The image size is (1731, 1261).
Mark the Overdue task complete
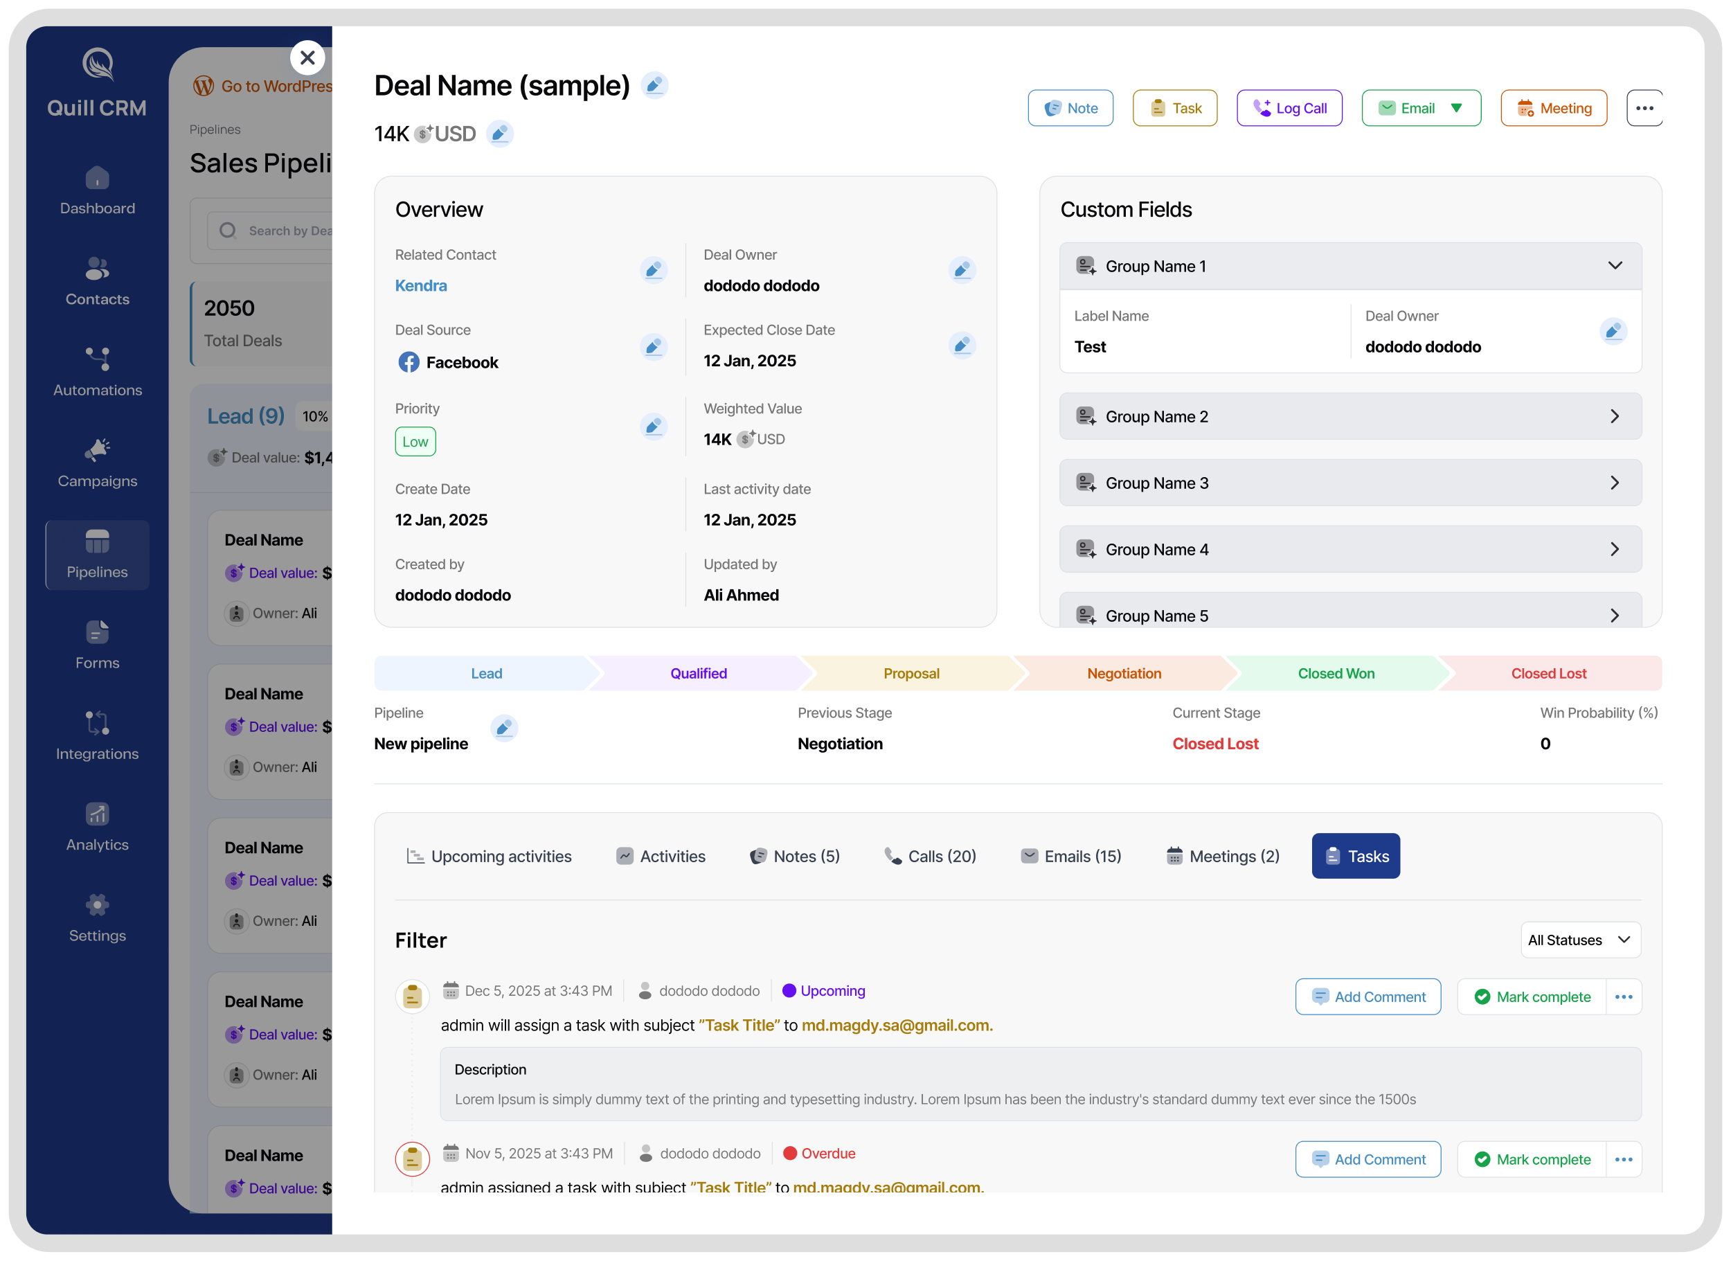[1532, 1159]
